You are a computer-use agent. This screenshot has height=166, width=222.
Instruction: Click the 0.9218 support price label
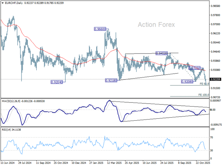pyautogui.click(x=111, y=80)
